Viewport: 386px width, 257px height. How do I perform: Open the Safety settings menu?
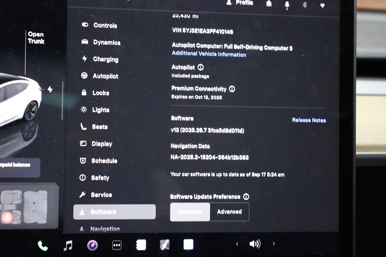(x=94, y=178)
